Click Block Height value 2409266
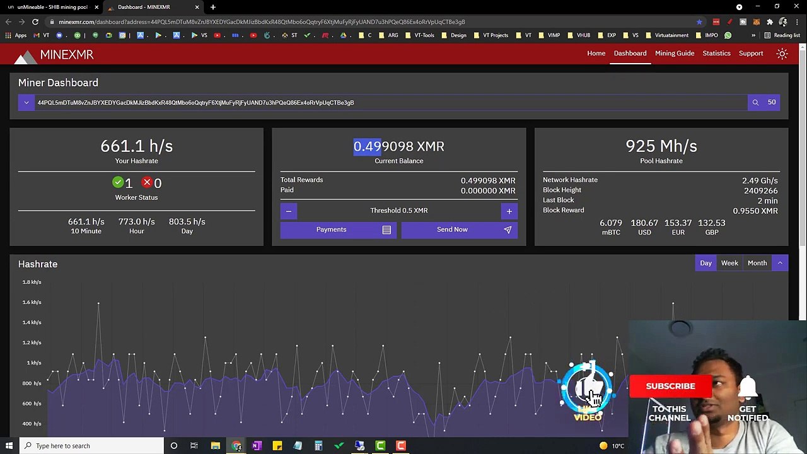 [760, 190]
